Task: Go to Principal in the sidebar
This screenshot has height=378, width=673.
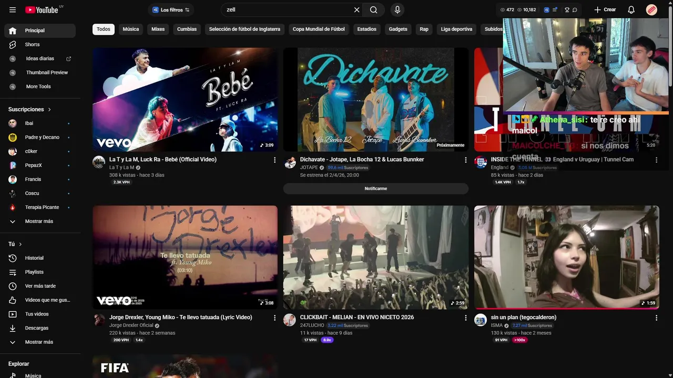Action: (40, 30)
